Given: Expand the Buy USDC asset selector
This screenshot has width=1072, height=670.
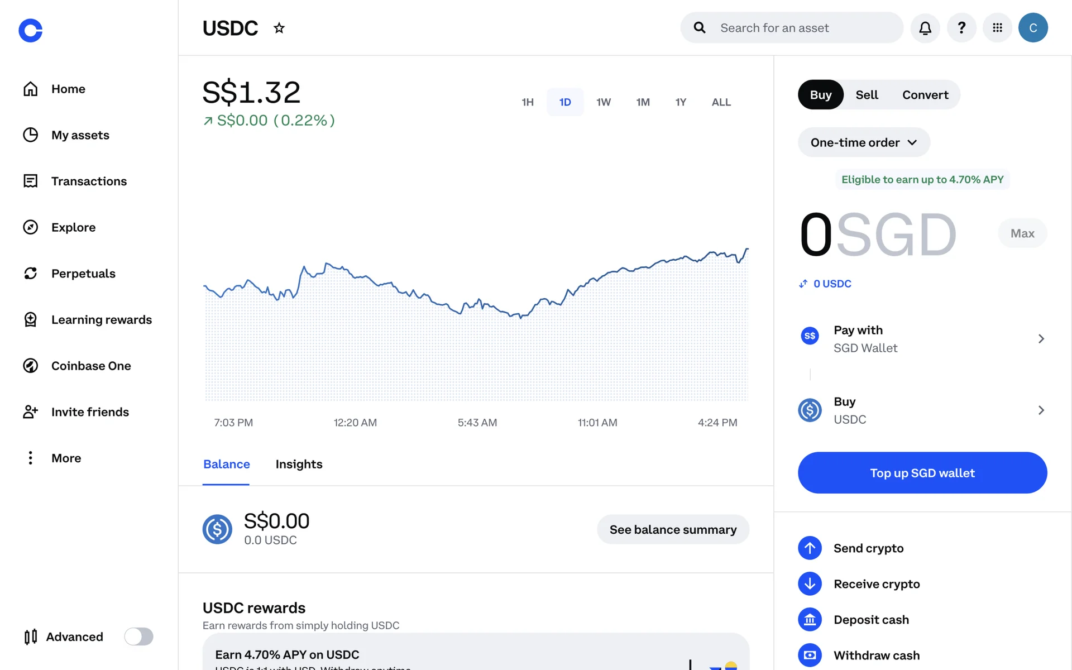Looking at the screenshot, I should pos(922,410).
